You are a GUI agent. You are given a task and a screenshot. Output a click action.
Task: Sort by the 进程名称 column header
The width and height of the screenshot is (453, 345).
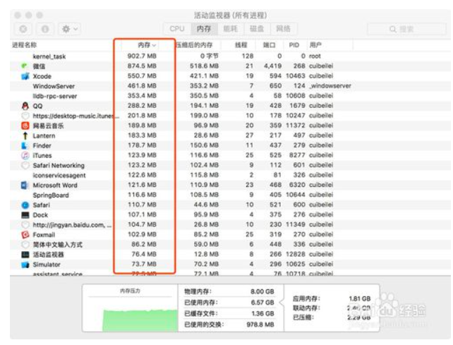coord(24,44)
